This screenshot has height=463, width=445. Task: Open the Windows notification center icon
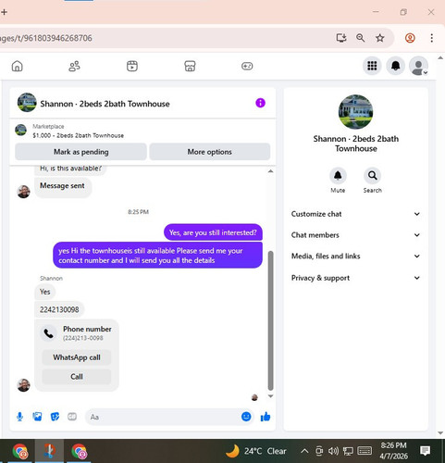426,451
